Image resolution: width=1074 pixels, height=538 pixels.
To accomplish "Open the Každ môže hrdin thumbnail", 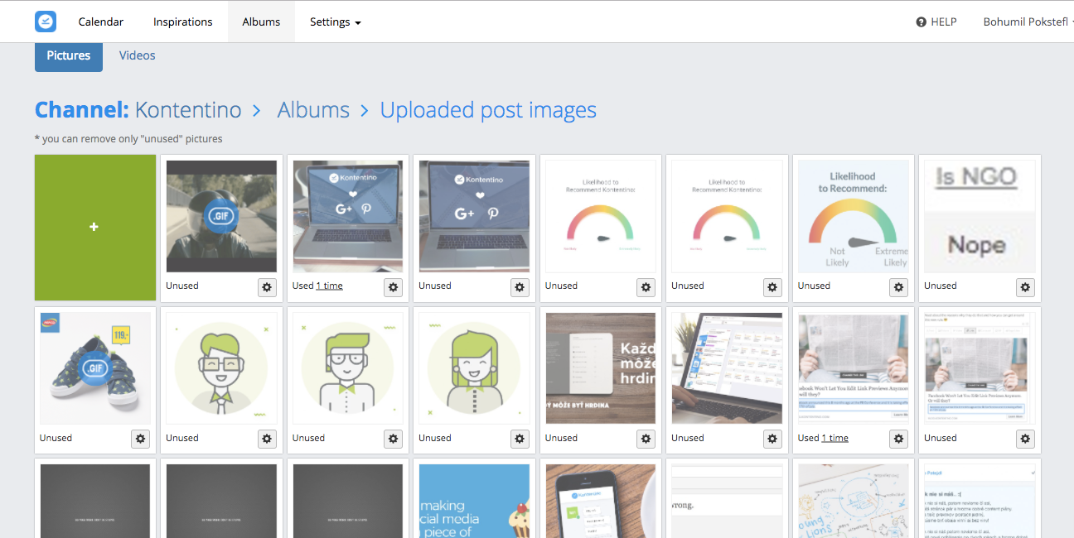I will click(x=601, y=368).
